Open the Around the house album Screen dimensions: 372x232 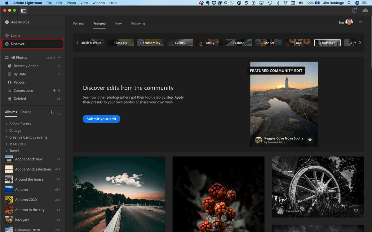33,179
